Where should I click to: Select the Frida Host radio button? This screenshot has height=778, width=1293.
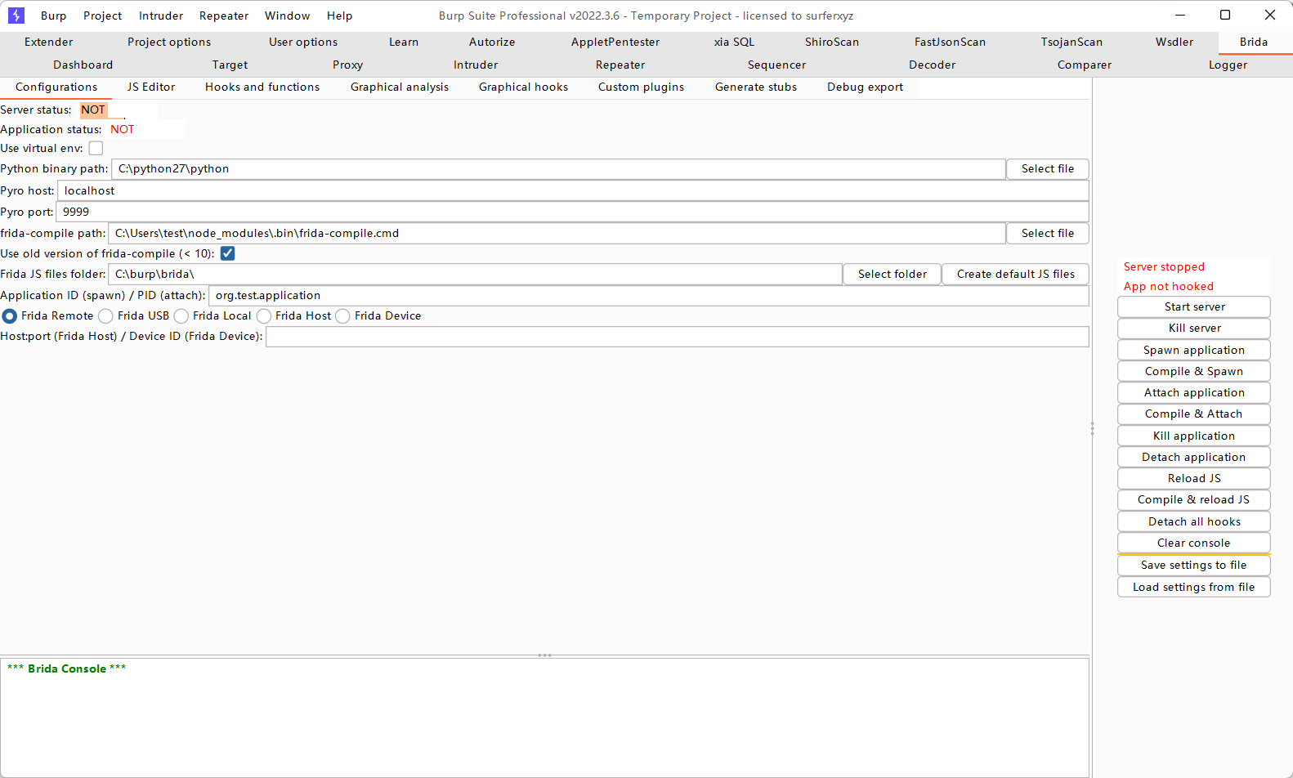263,315
